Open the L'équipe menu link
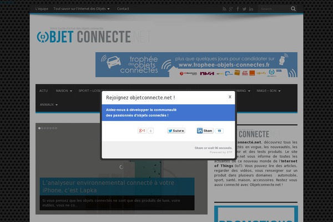Viewport: 333px width, 222px height. (42, 9)
